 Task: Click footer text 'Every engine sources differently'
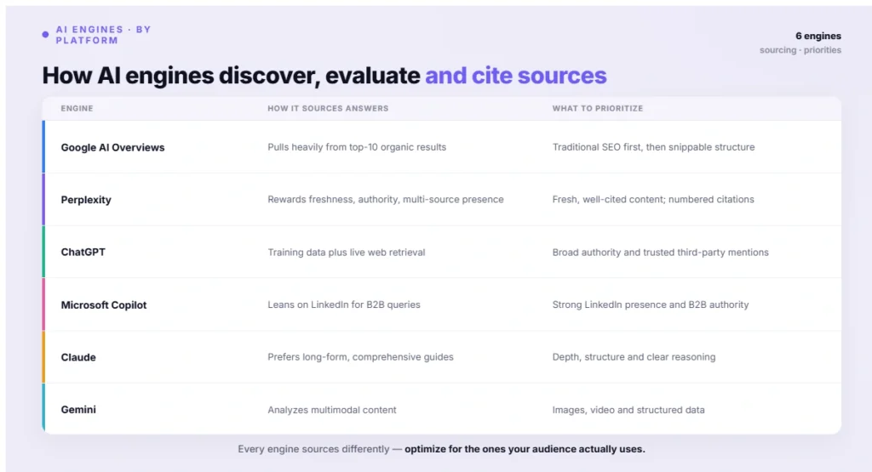pyautogui.click(x=313, y=449)
